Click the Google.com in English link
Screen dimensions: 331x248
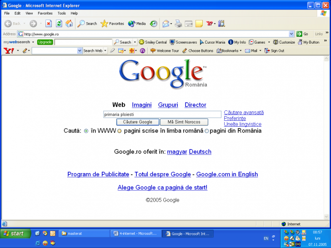pyautogui.click(x=227, y=174)
